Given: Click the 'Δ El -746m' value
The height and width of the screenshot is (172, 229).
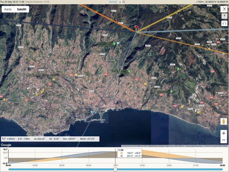Looking at the screenshot, I should tap(24, 139).
